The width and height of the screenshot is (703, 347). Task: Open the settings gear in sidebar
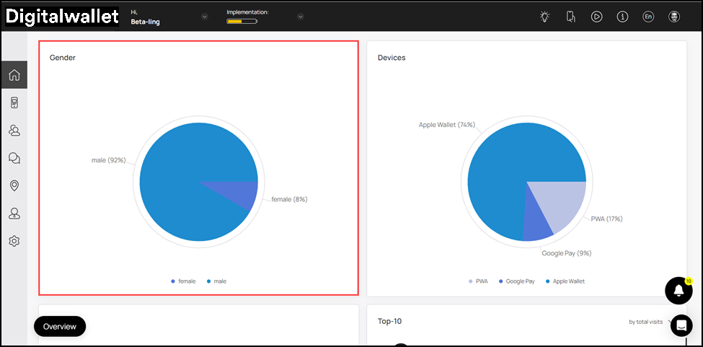tap(14, 241)
